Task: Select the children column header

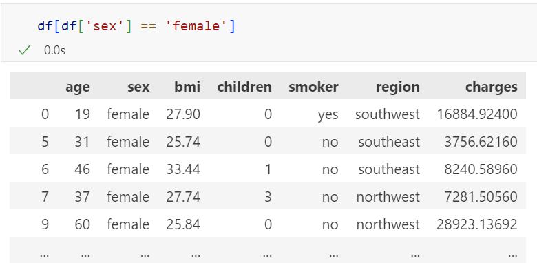Action: 244,87
